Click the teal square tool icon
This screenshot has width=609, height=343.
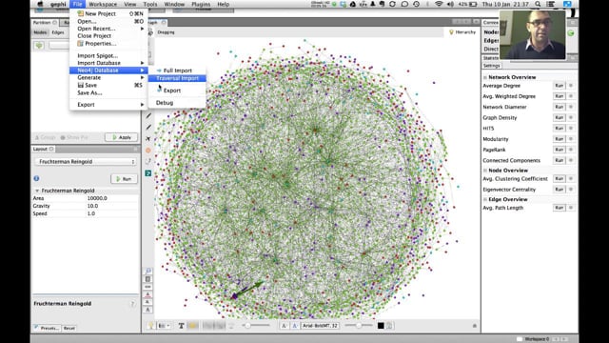click(148, 173)
